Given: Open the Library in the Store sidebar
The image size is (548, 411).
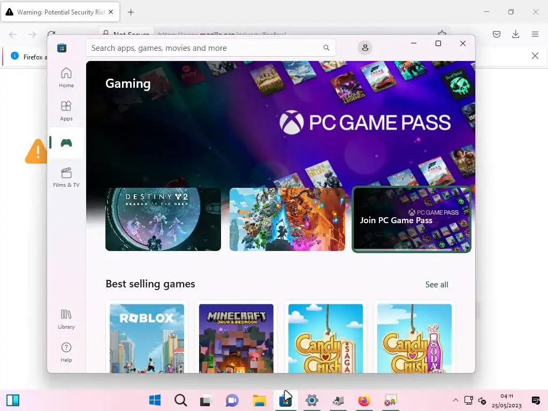Looking at the screenshot, I should [66, 319].
